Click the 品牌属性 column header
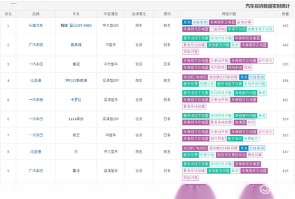 pyautogui.click(x=139, y=14)
